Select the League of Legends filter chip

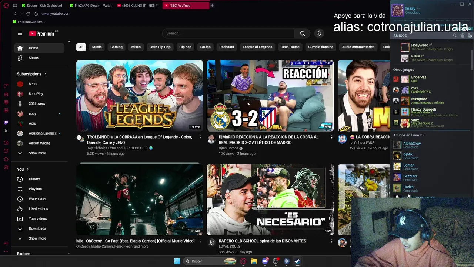pos(257,47)
